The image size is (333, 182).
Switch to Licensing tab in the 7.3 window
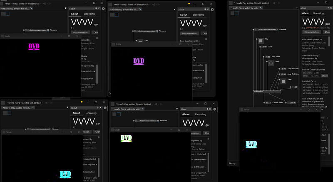click(x=91, y=113)
